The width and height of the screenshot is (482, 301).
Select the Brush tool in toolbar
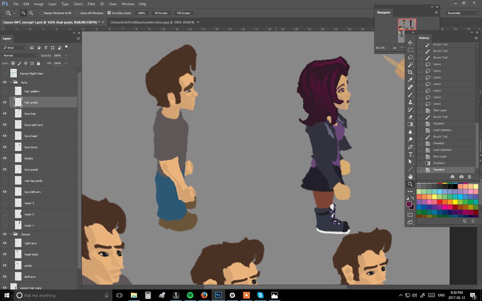click(x=410, y=95)
